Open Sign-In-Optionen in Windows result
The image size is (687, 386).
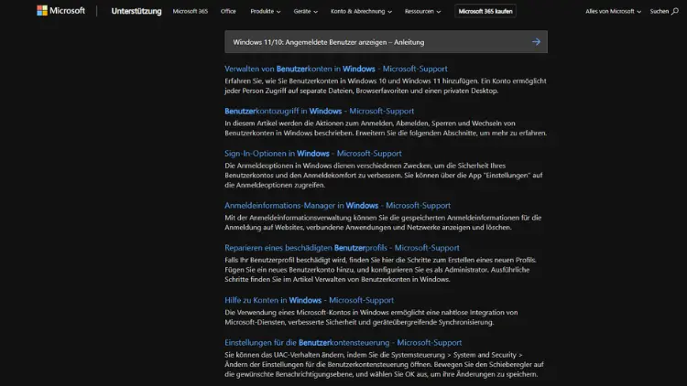click(x=313, y=154)
